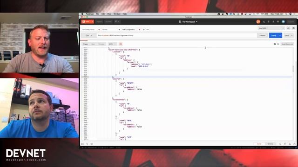Open the notifications bell icon
Viewport: 298px width, 167px height.
273,22
